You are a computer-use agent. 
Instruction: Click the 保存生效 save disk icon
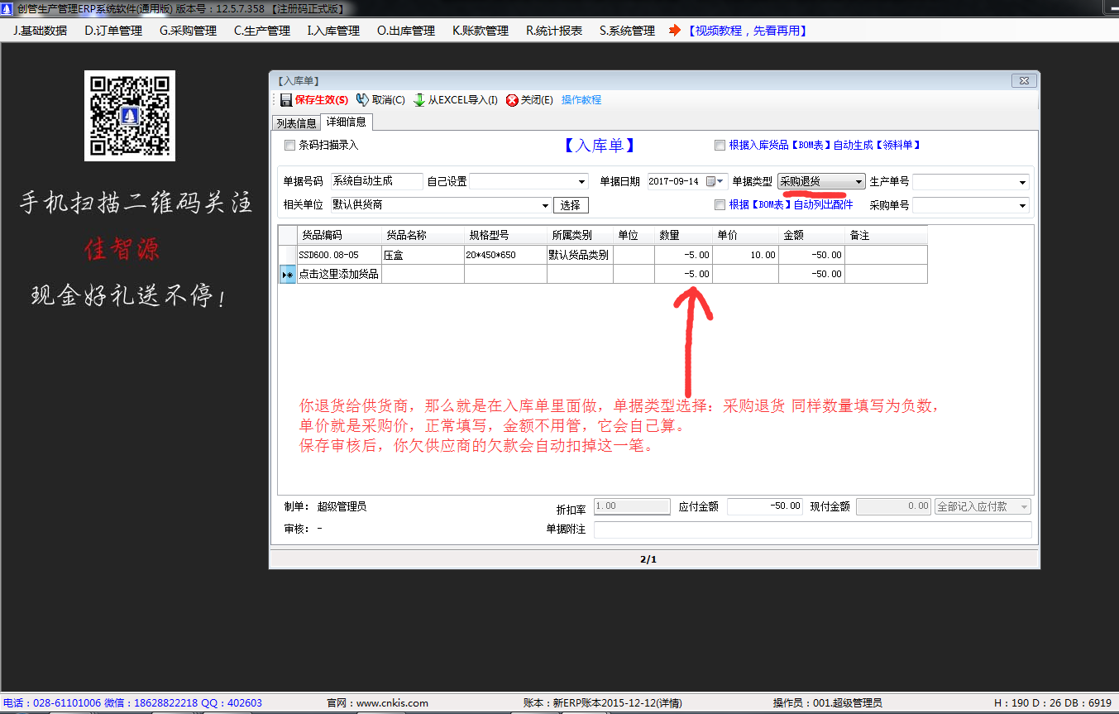286,100
